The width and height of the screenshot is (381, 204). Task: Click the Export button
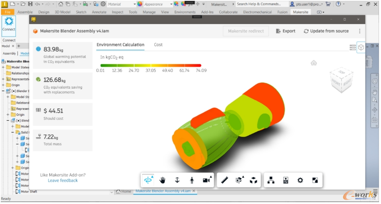286,31
